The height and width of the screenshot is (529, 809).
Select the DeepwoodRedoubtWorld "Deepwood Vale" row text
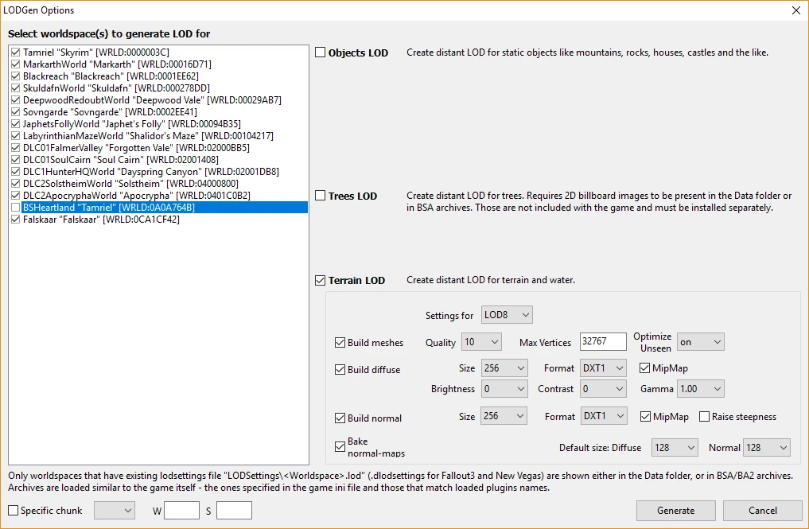point(152,99)
